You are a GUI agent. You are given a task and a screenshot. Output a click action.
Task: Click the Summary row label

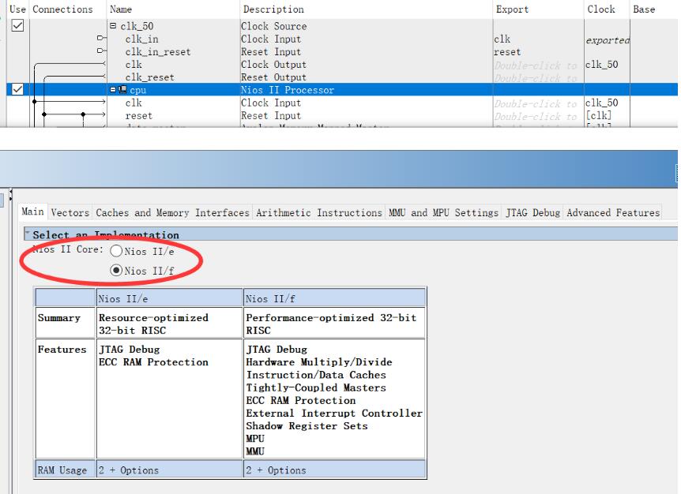(59, 318)
